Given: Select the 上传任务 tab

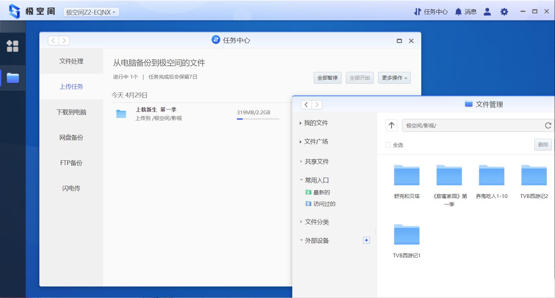Looking at the screenshot, I should [x=71, y=86].
